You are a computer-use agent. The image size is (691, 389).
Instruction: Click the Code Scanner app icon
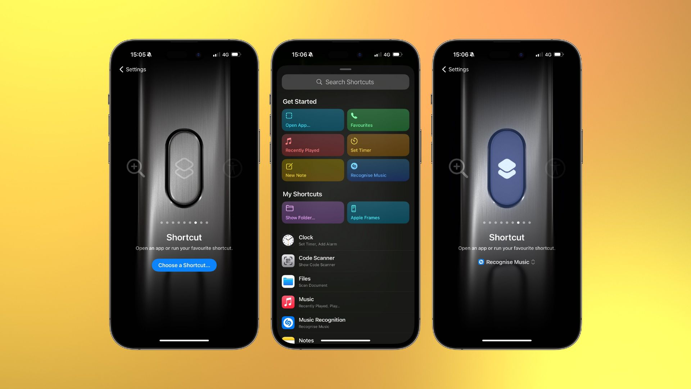(x=288, y=260)
